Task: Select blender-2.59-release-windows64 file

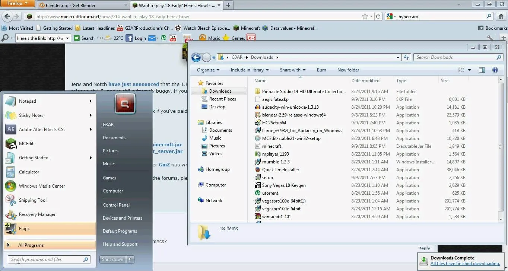Action: (293, 115)
